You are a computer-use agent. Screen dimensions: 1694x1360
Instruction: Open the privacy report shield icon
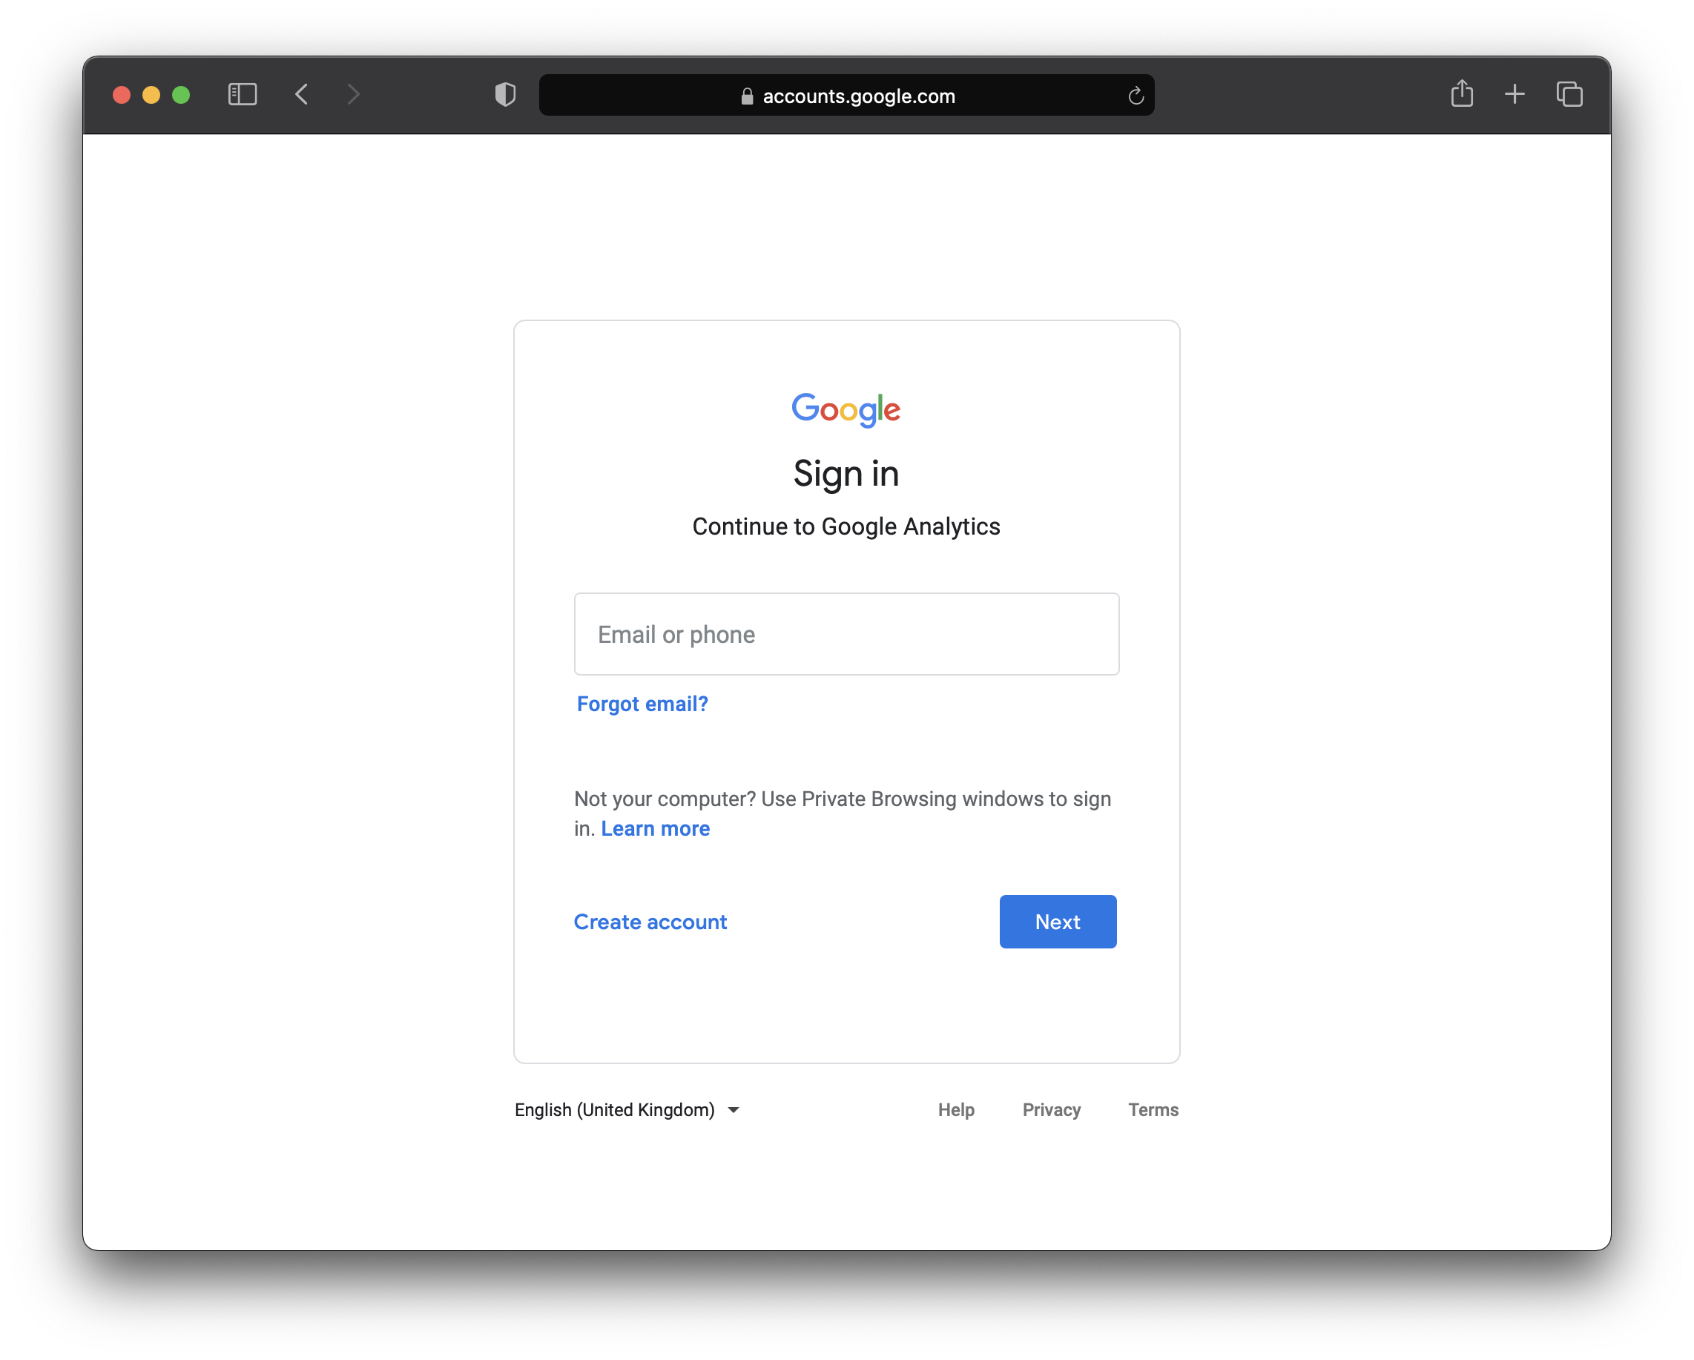[505, 94]
